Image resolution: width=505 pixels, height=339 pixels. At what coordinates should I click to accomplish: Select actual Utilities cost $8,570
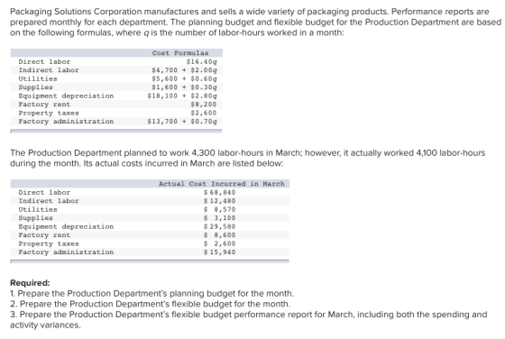pos(220,209)
